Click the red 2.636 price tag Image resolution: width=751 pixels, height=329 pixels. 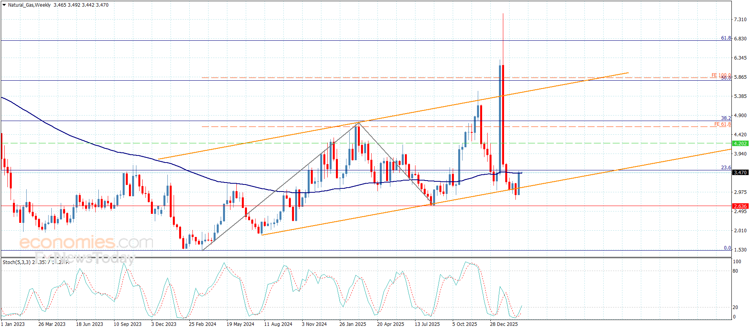click(740, 206)
